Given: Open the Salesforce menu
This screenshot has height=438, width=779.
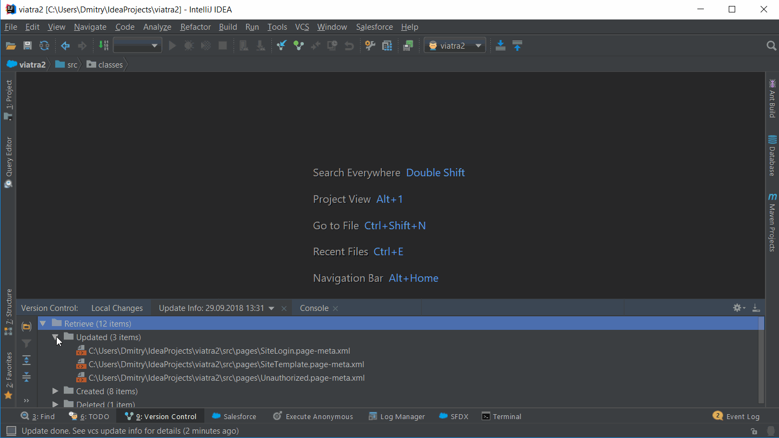Looking at the screenshot, I should click(375, 27).
